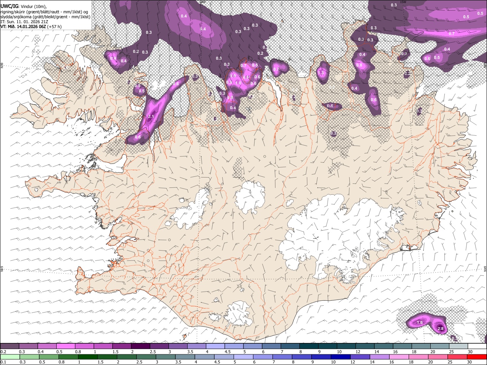This screenshot has height=365, width=487.
Task: Pick the palest green 0.1–0.3 rain swatch
Action: [10, 357]
